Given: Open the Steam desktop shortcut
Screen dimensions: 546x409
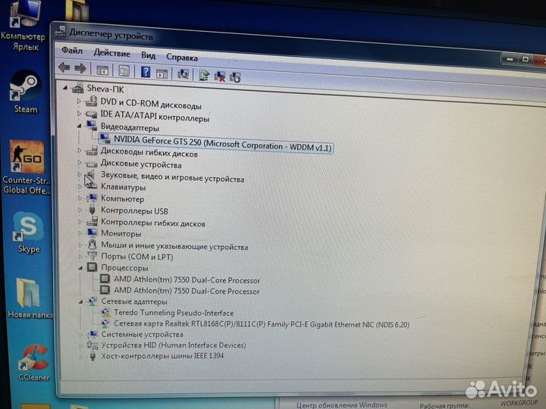Looking at the screenshot, I should [x=25, y=91].
